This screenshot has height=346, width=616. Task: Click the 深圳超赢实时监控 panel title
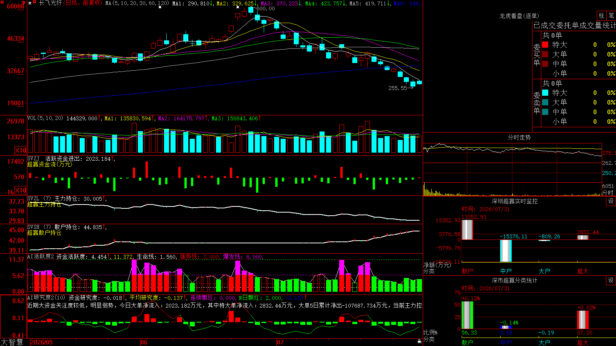(515, 201)
